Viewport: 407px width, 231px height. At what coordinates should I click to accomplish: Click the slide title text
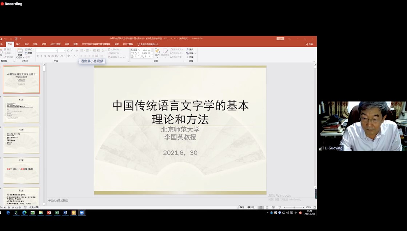click(x=180, y=112)
